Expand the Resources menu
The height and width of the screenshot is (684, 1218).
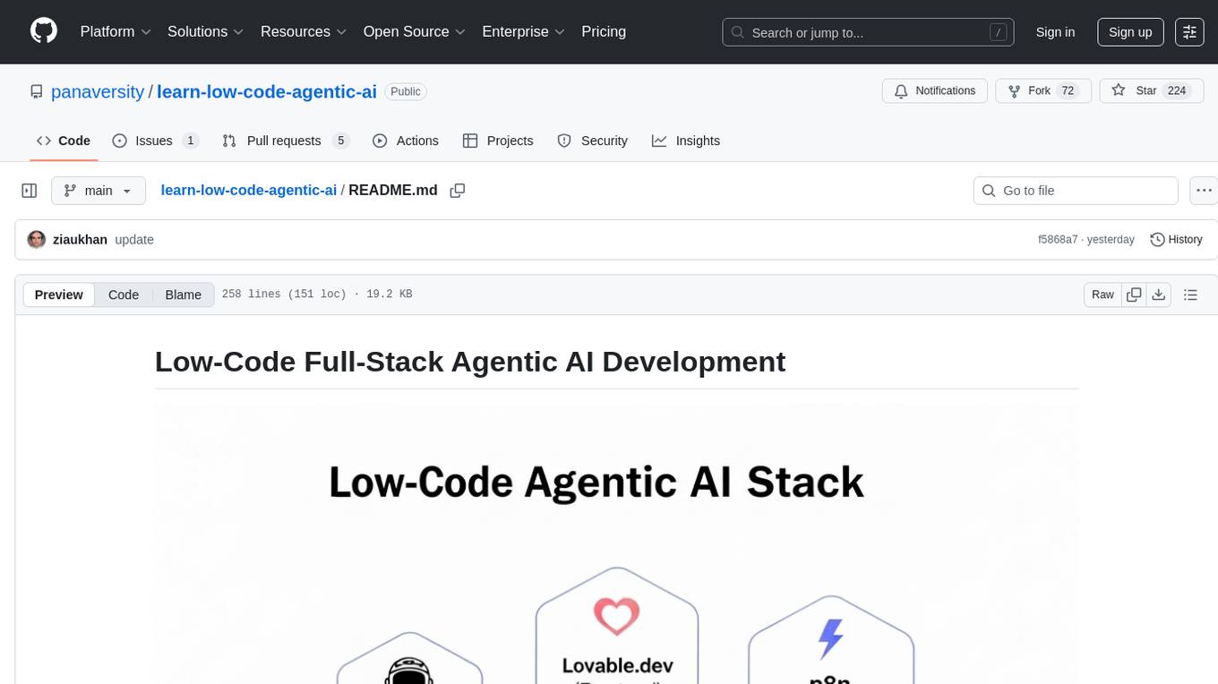click(x=304, y=31)
